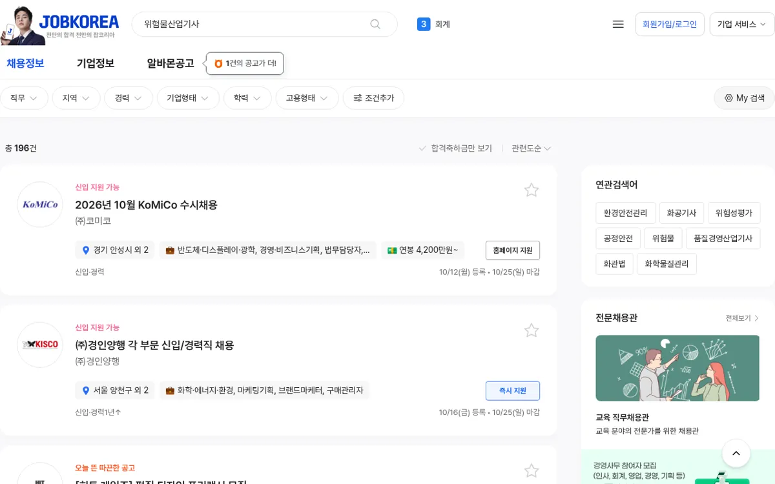This screenshot has width=775, height=484.
Task: Click the (주)코미코 company name
Action: [x=93, y=221]
